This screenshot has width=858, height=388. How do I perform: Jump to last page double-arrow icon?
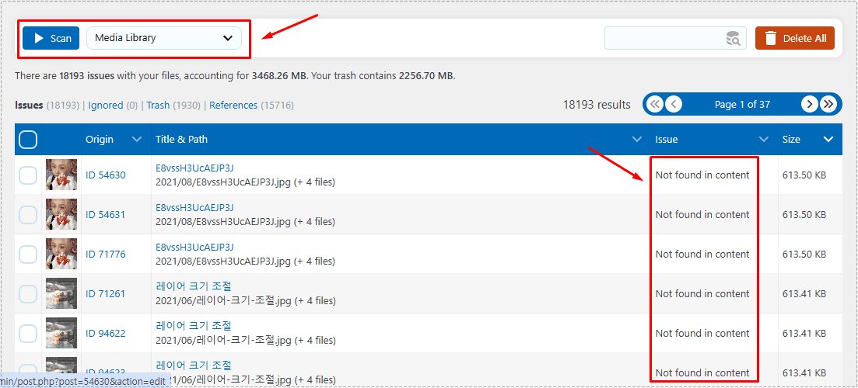[x=828, y=104]
